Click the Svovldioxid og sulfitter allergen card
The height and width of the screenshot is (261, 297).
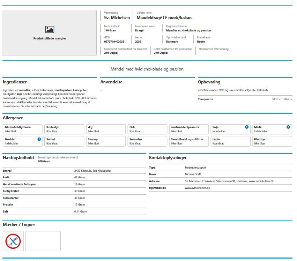189,141
